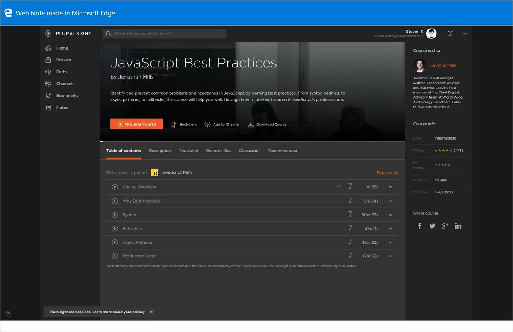The width and height of the screenshot is (513, 332).
Task: Click the search magnifier icon
Action: (109, 34)
